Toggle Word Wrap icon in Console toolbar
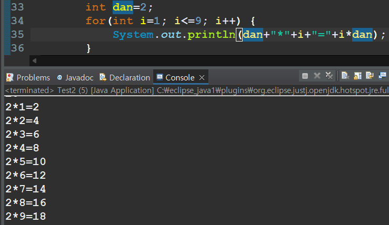Image resolution: width=389 pixels, height=225 pixels. pyautogui.click(x=370, y=76)
